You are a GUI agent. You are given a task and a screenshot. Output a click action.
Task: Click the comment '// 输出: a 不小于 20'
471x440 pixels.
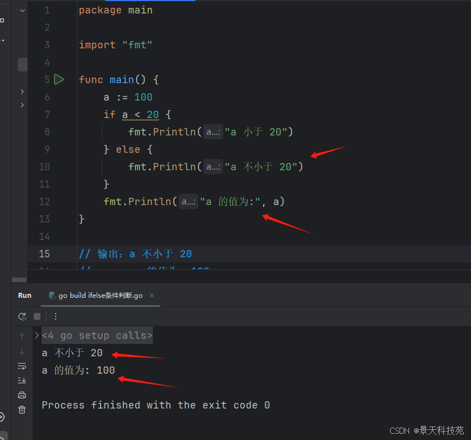(x=135, y=254)
